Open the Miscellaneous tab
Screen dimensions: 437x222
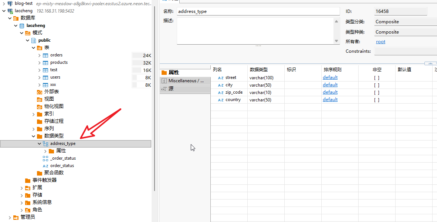point(185,81)
